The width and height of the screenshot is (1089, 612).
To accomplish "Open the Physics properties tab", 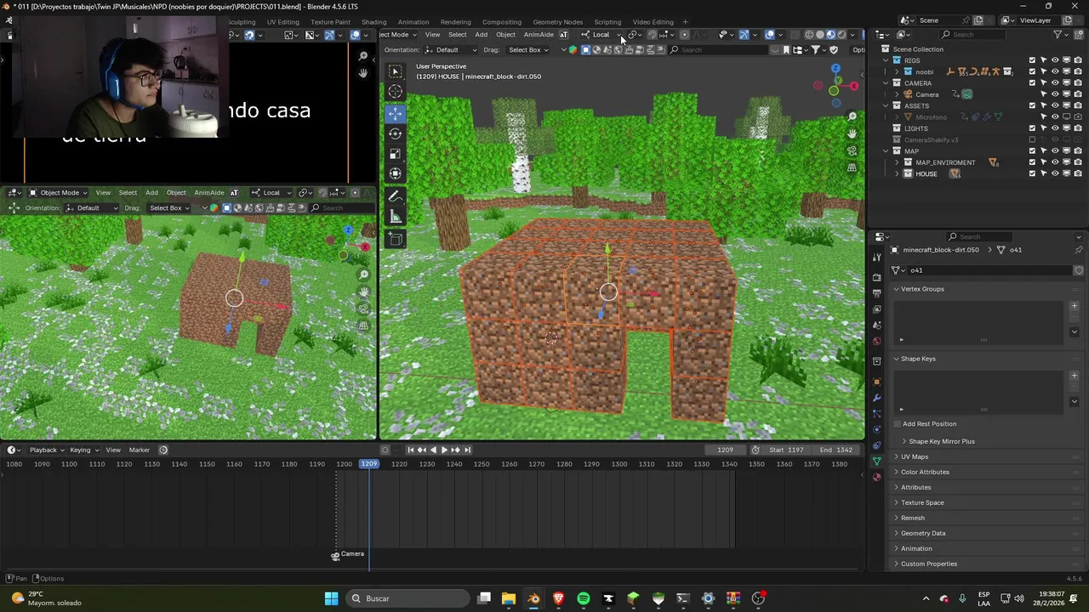I will 877,429.
